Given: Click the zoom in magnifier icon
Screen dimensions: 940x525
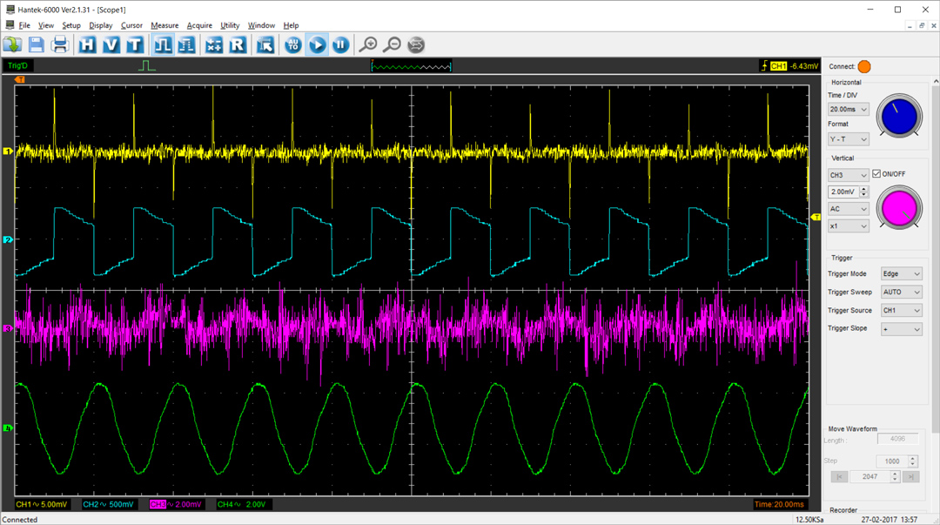Looking at the screenshot, I should (x=369, y=44).
